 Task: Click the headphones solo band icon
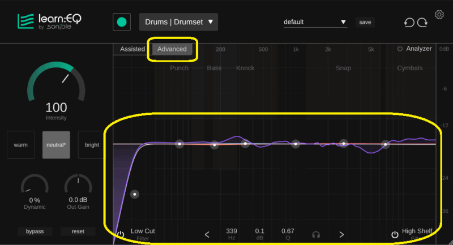[x=315, y=234]
